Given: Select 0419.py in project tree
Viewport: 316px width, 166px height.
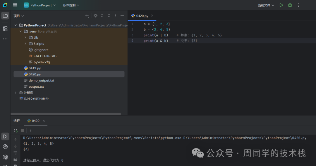Looking at the screenshot, I should tap(32, 68).
